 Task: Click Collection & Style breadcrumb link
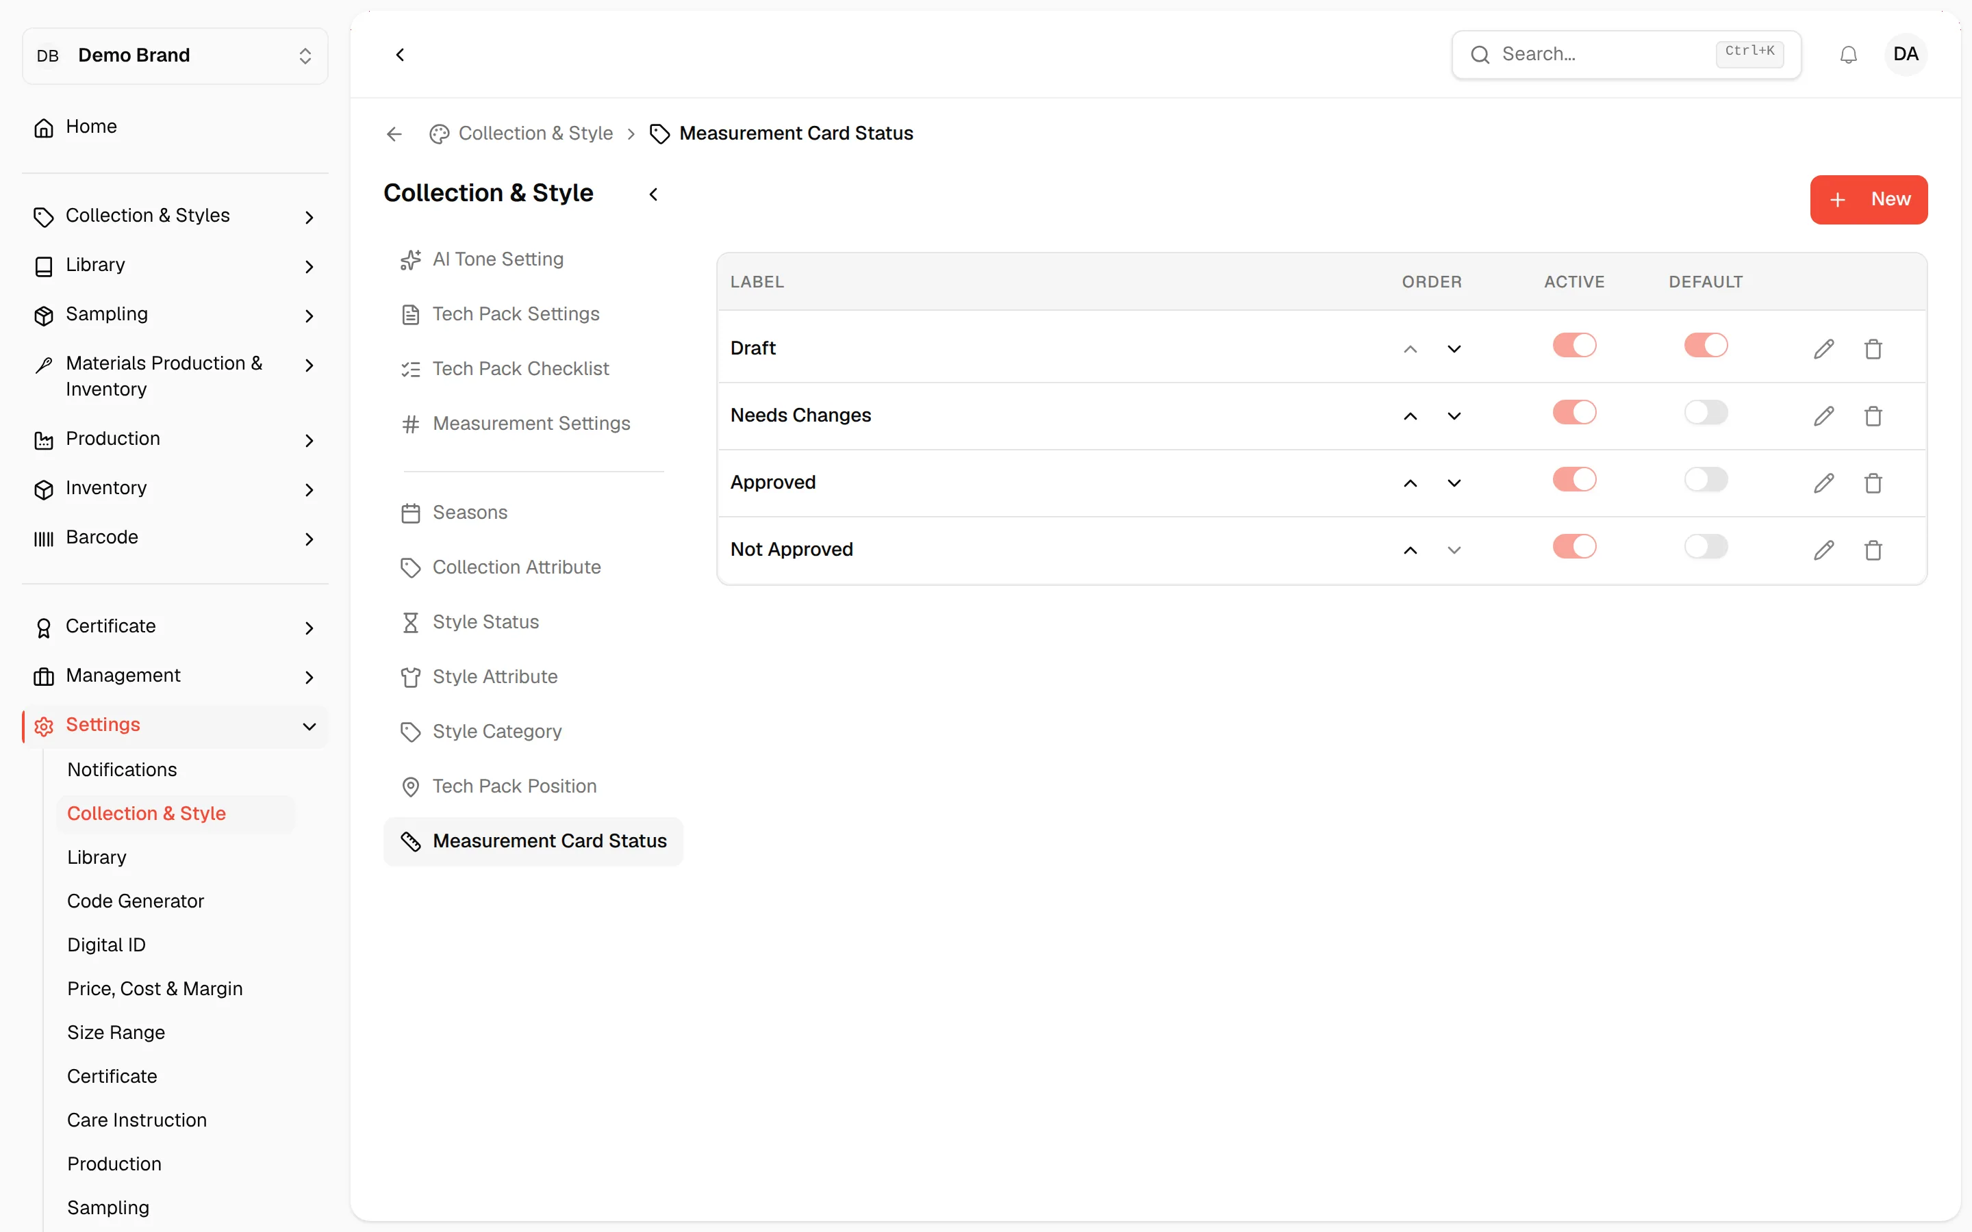(x=535, y=133)
